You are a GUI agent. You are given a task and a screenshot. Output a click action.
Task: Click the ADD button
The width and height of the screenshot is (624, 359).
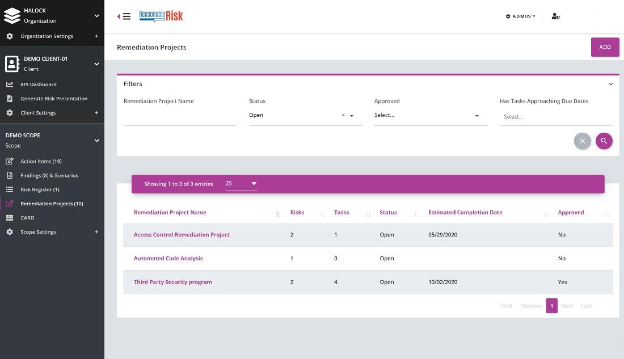point(605,47)
